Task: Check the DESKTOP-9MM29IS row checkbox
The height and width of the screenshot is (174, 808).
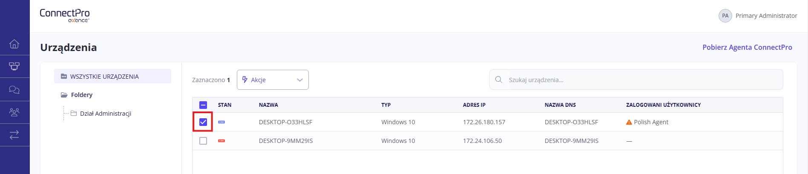Action: click(203, 141)
